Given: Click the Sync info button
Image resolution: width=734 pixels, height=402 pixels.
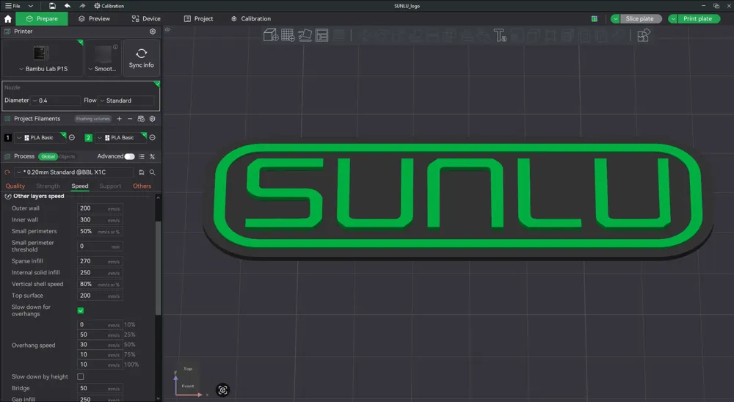Looking at the screenshot, I should pos(142,58).
